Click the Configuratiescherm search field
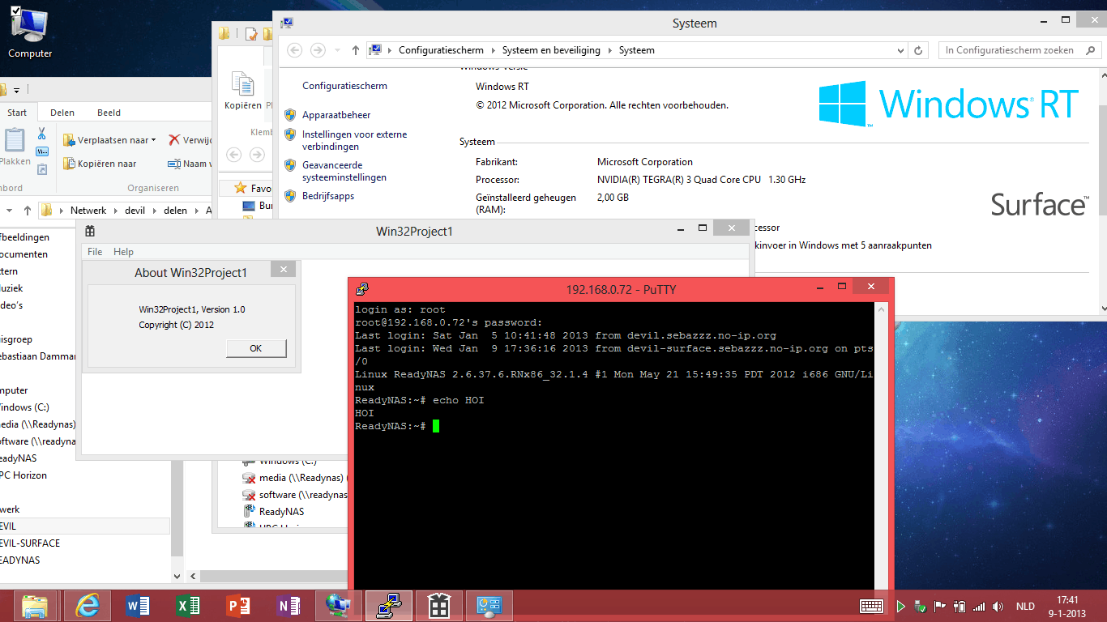 1009,50
